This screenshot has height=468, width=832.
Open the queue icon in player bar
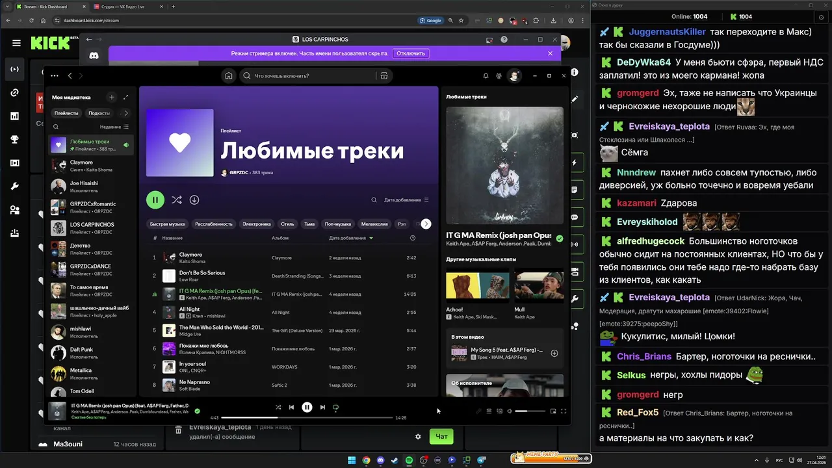pyautogui.click(x=489, y=411)
